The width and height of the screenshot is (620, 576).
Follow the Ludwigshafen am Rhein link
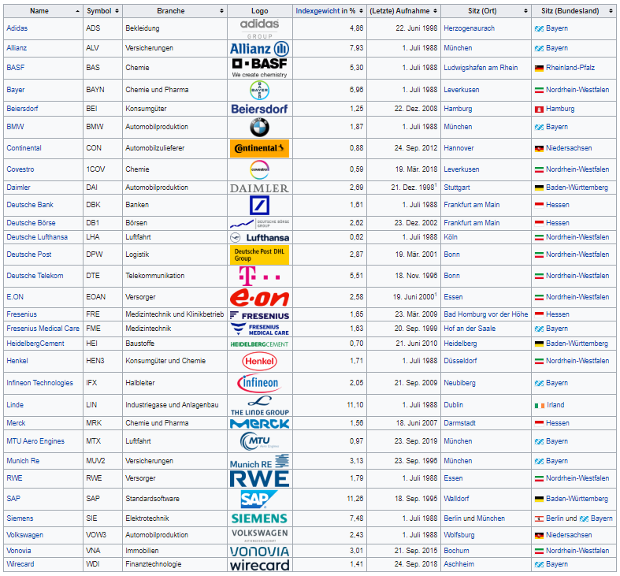(481, 68)
